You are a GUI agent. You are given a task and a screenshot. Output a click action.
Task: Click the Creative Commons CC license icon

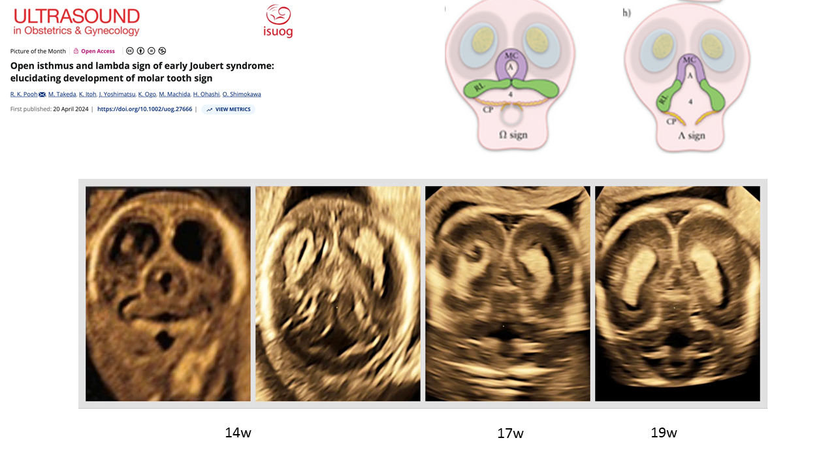[130, 51]
